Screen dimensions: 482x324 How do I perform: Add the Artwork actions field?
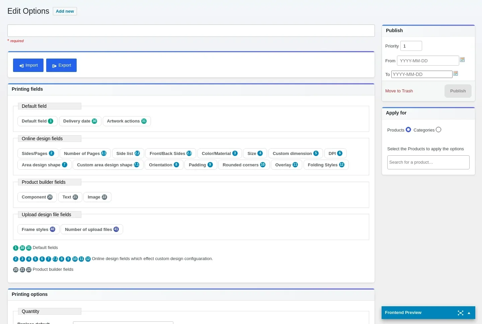click(127, 121)
